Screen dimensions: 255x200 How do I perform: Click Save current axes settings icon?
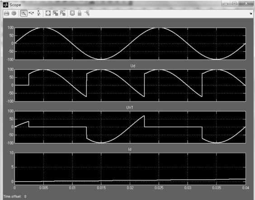[x=56, y=13]
